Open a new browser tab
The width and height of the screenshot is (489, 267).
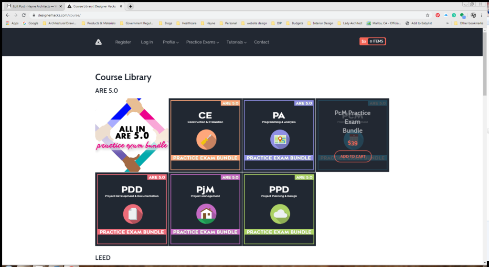point(130,6)
